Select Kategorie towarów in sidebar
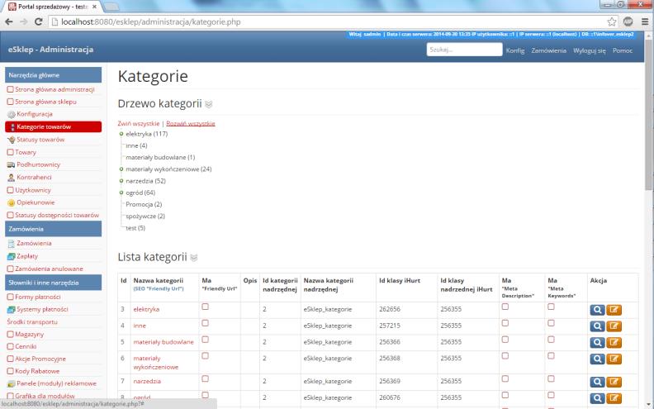This screenshot has width=654, height=409. 54,126
